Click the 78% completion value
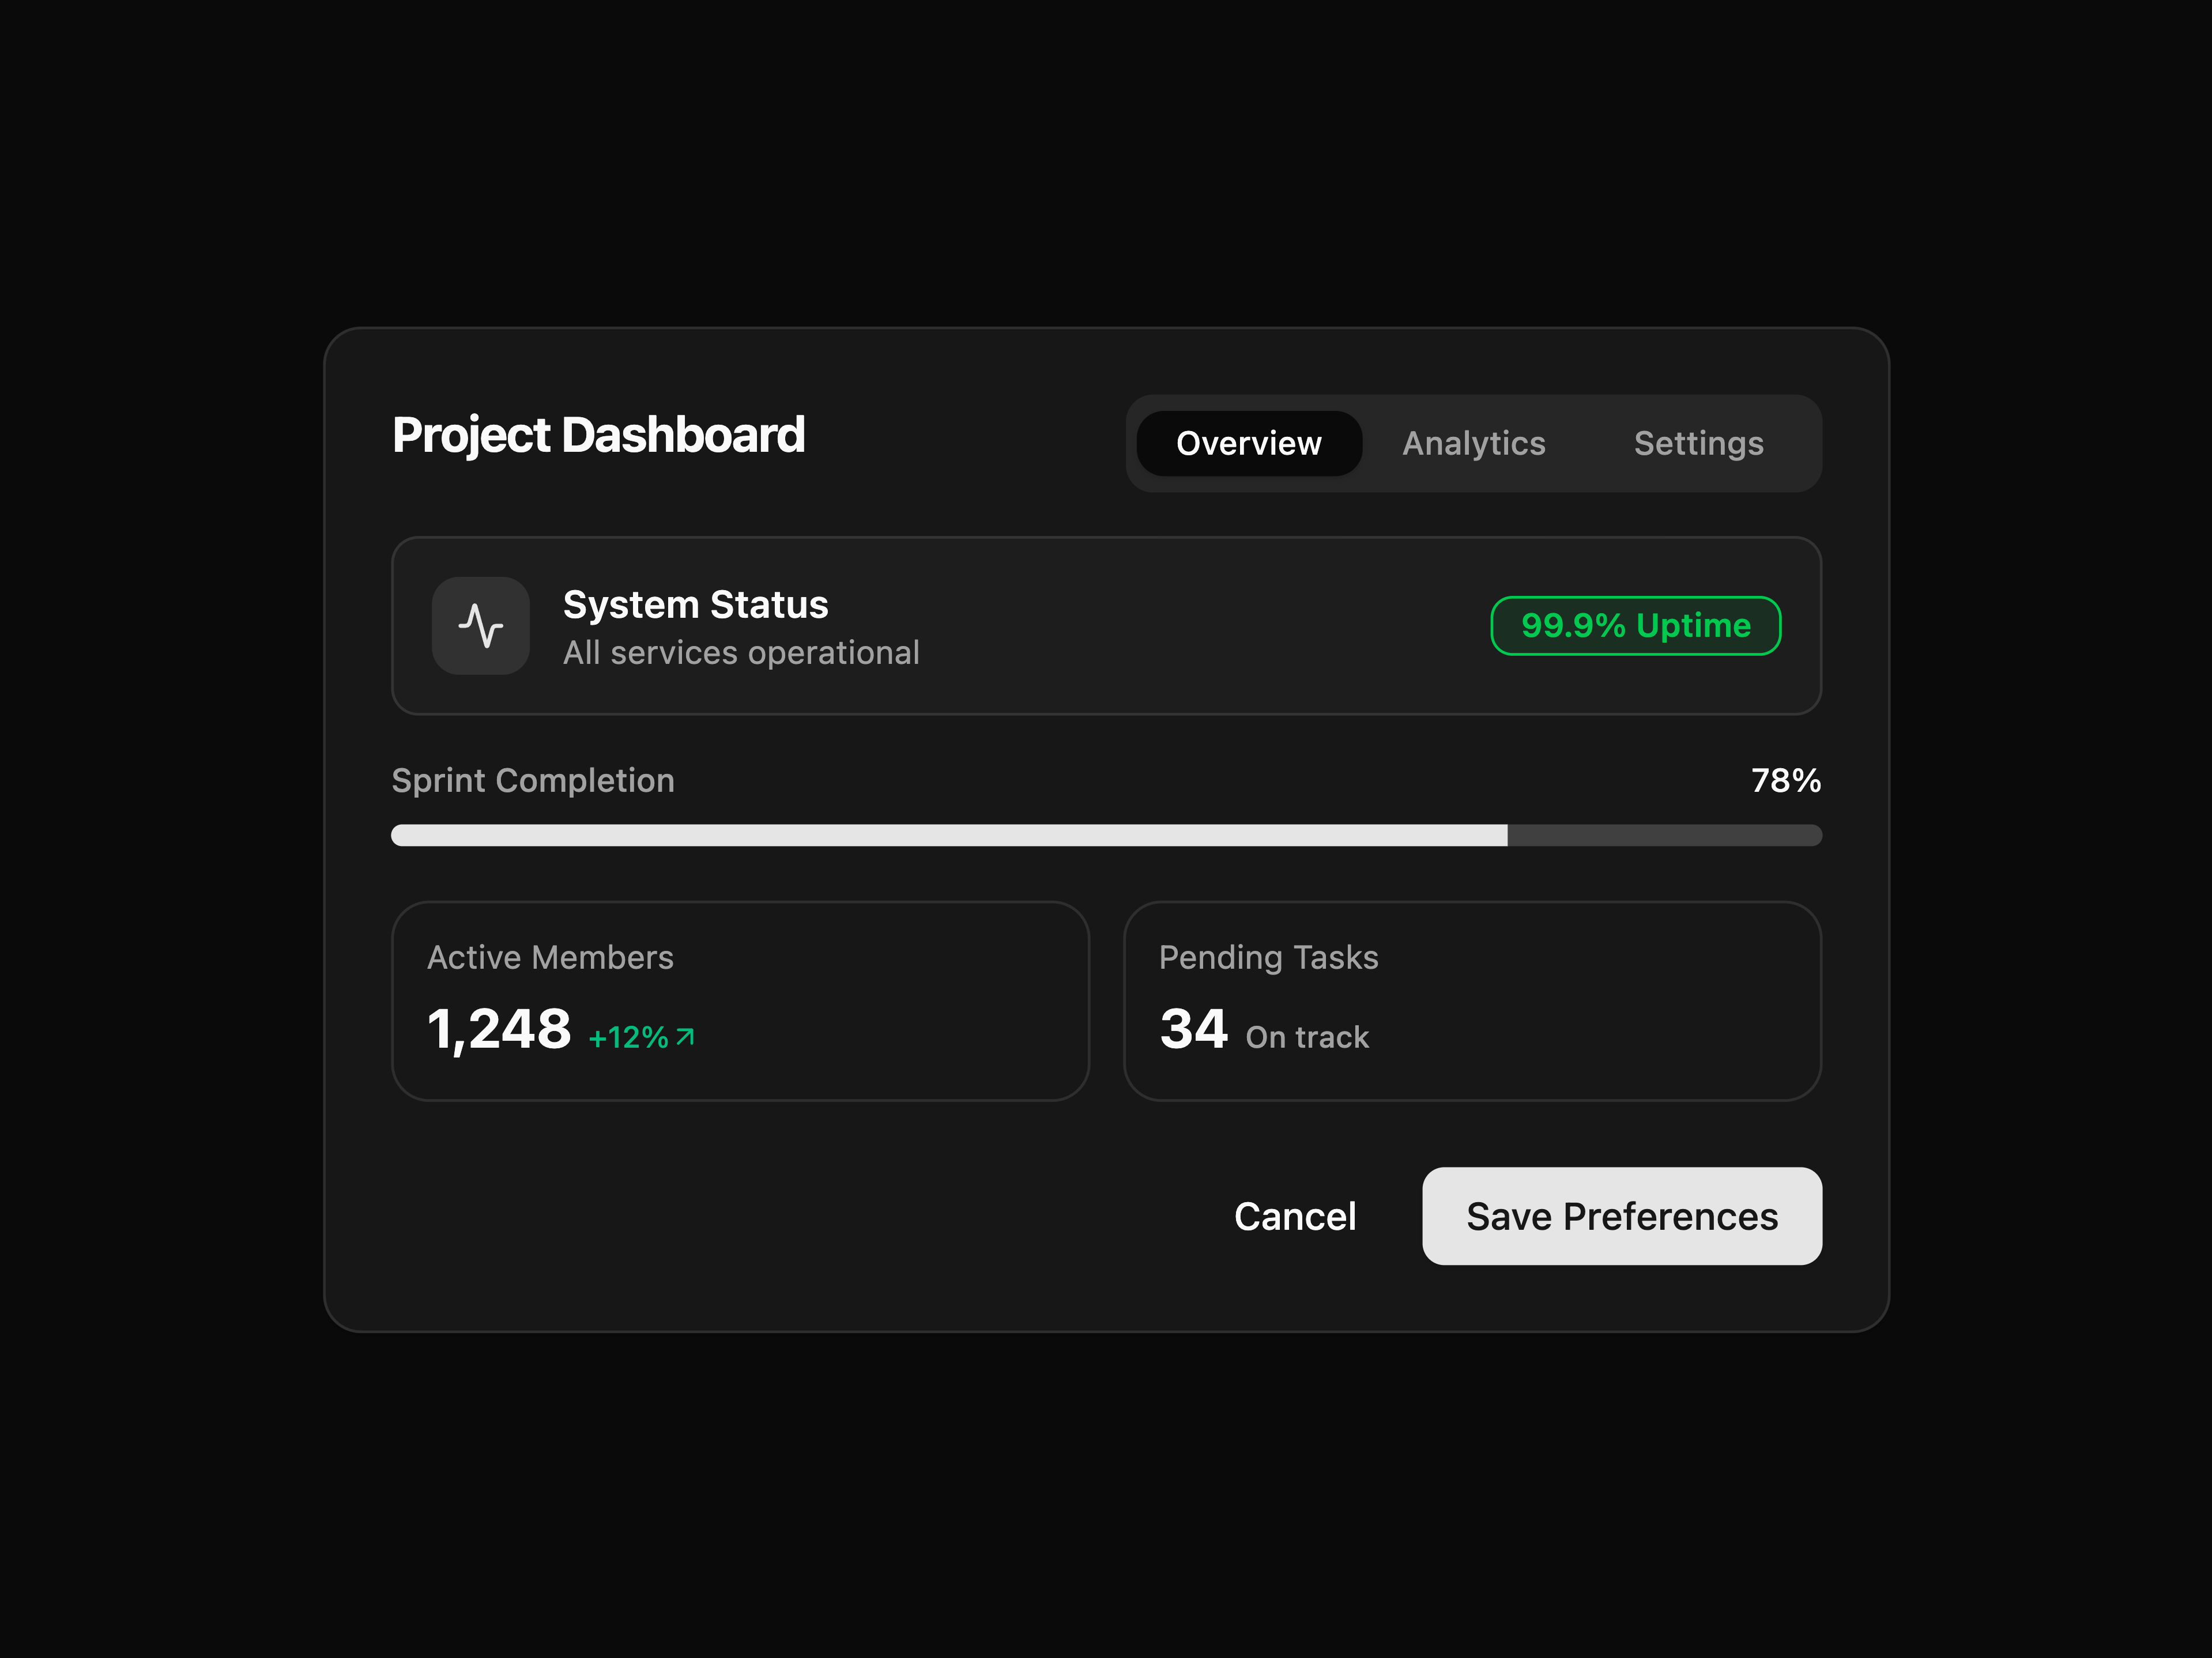The height and width of the screenshot is (1658, 2212). point(1786,780)
